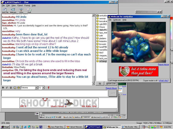
Task: Toggle bold text formatting
Action: coord(3,88)
